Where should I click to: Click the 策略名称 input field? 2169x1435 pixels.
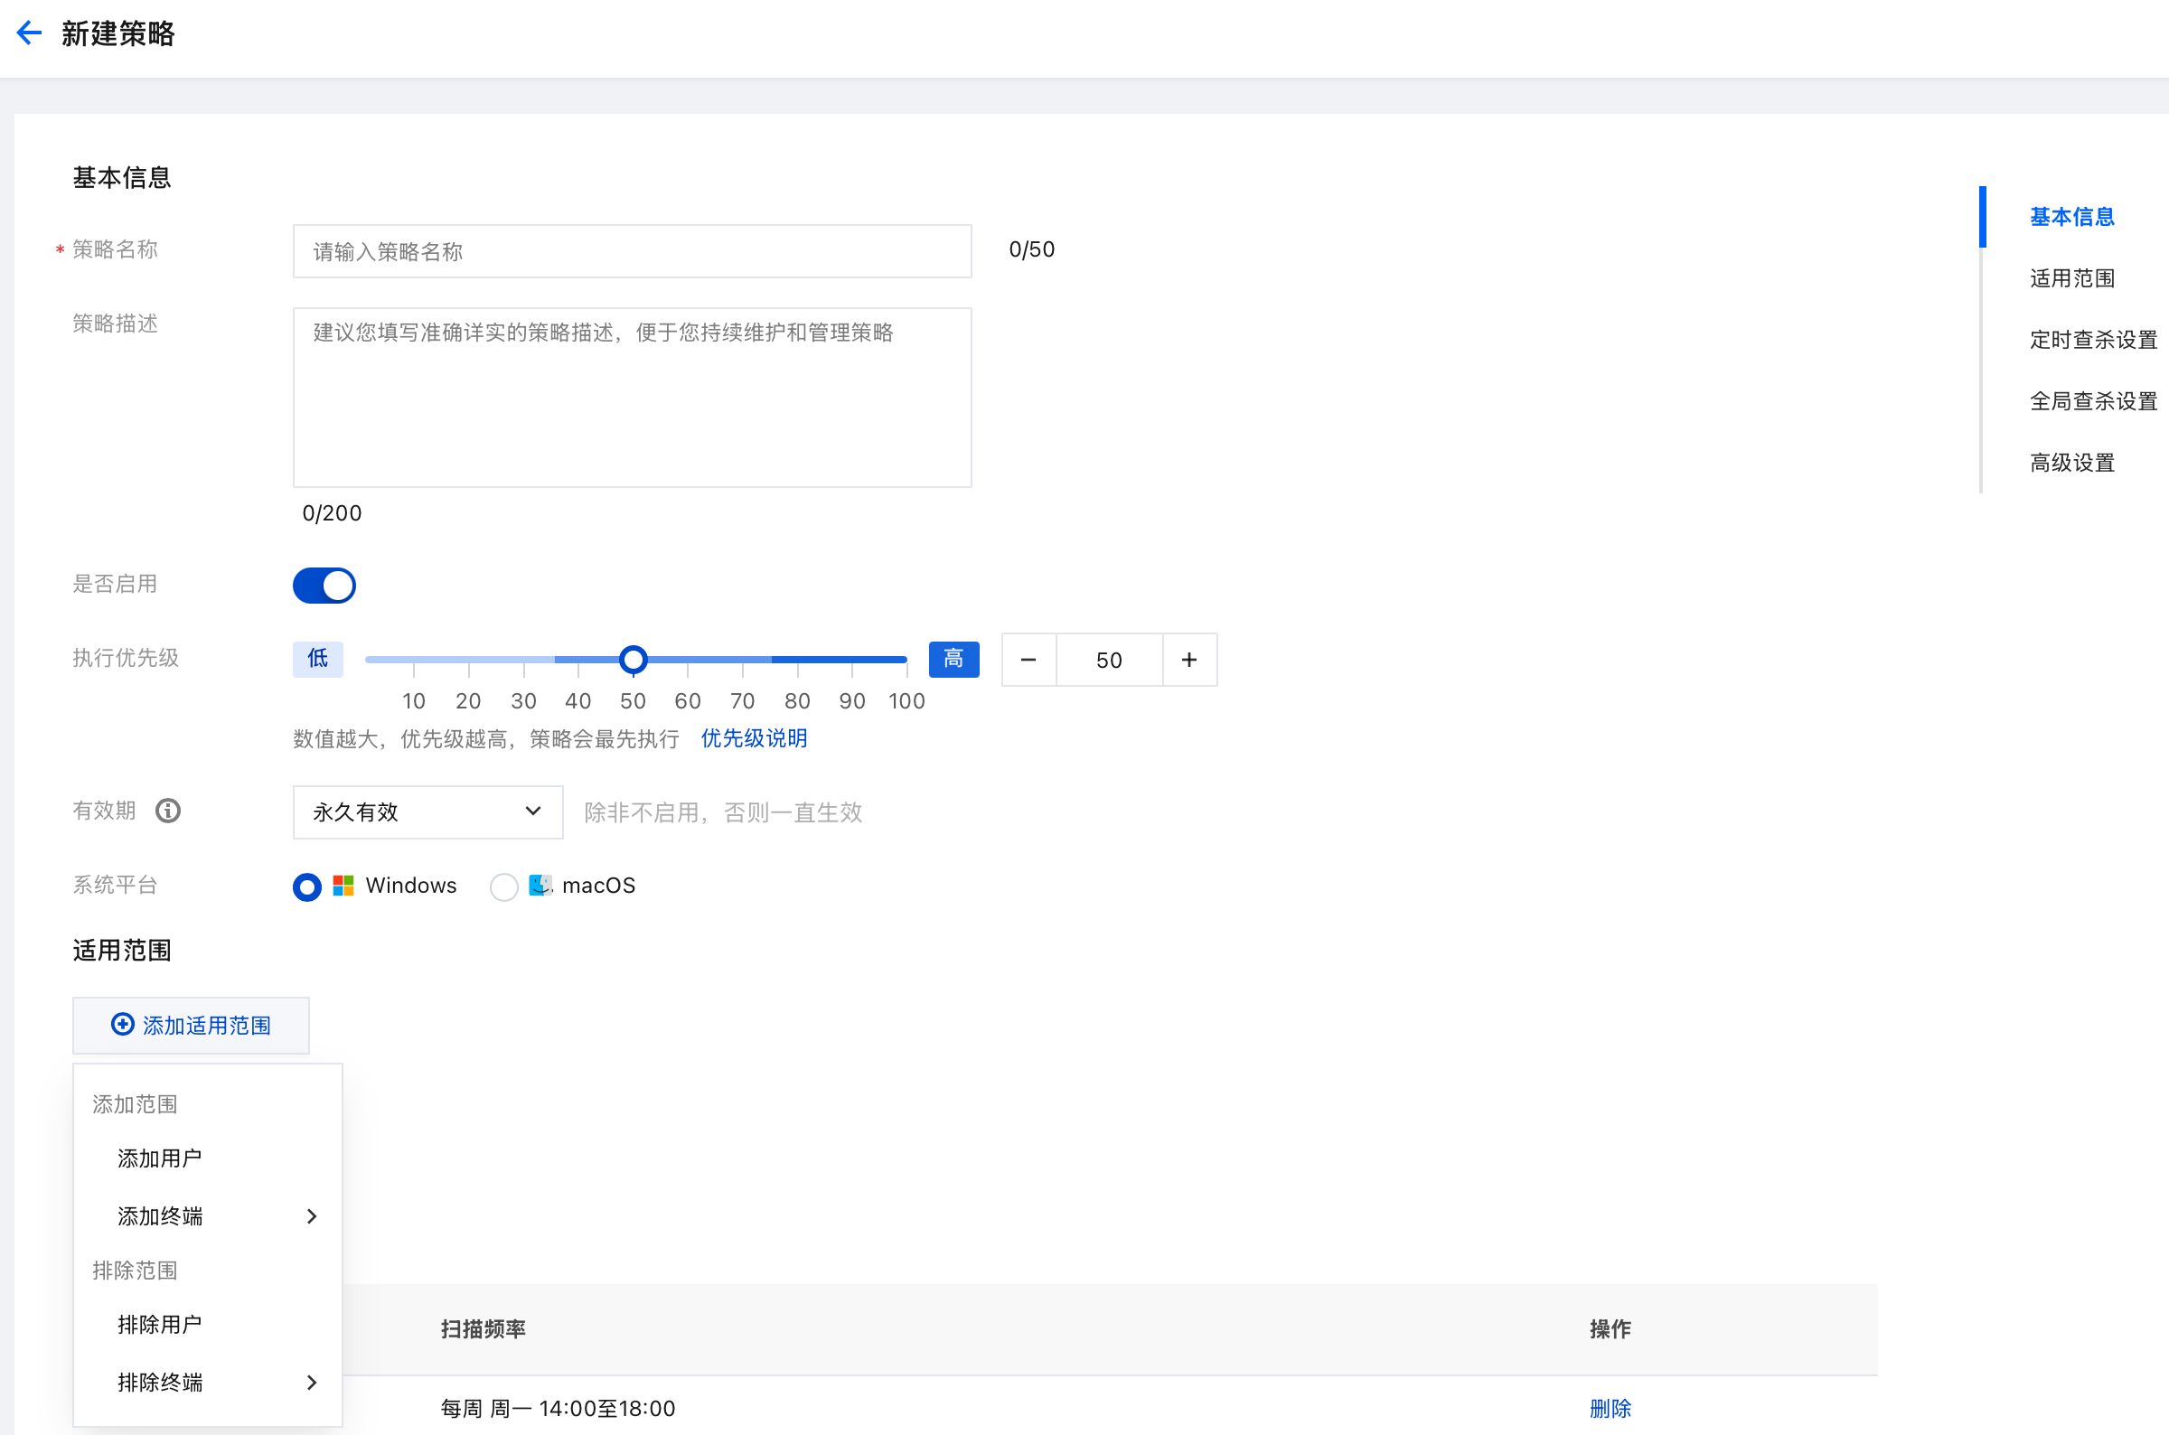click(632, 252)
